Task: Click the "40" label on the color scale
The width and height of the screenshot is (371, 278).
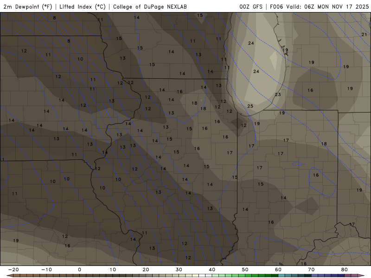Action: [212, 270]
